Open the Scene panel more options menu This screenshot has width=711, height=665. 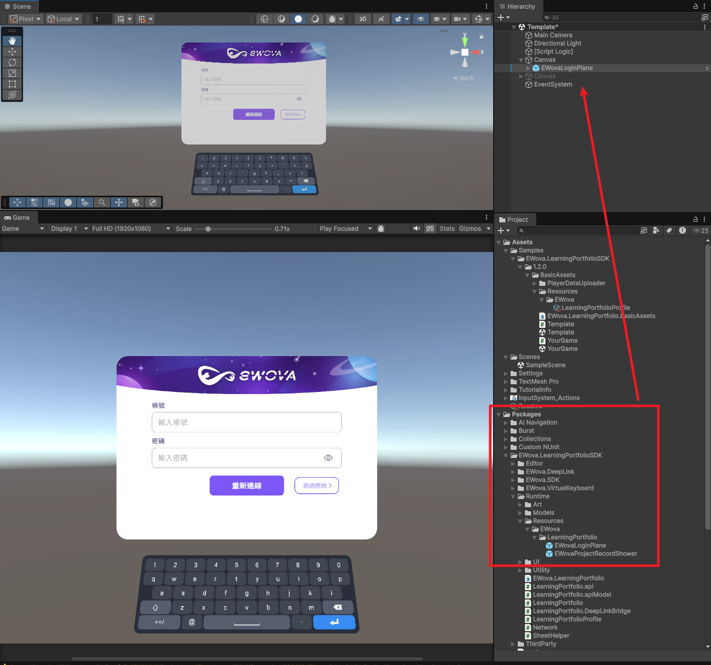pos(486,6)
